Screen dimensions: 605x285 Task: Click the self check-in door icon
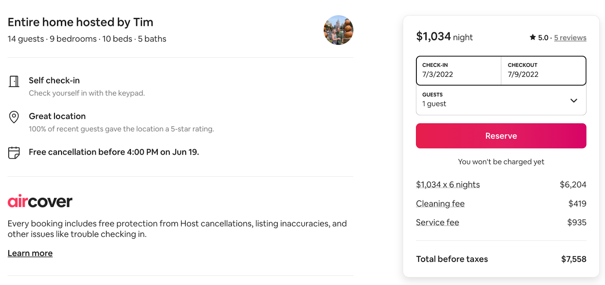(x=14, y=81)
